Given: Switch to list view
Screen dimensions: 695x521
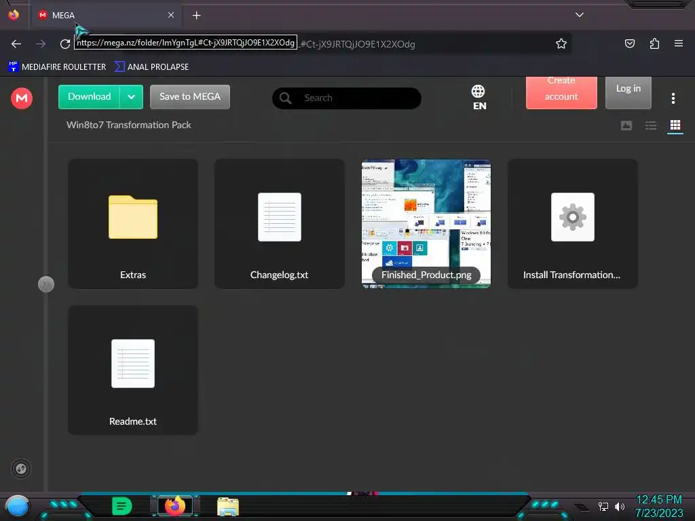Looking at the screenshot, I should [x=651, y=126].
